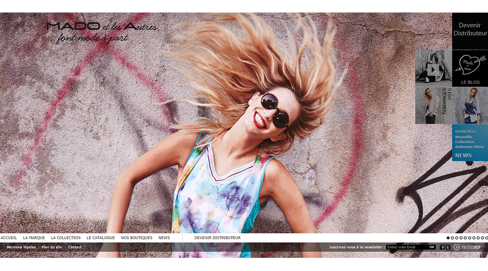Open the Twitter icon in footer
Viewport: 488px width, 271px height.
[x=448, y=248]
